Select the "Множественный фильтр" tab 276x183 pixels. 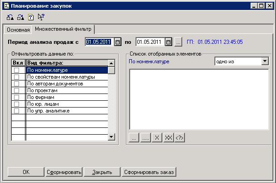coord(63,29)
